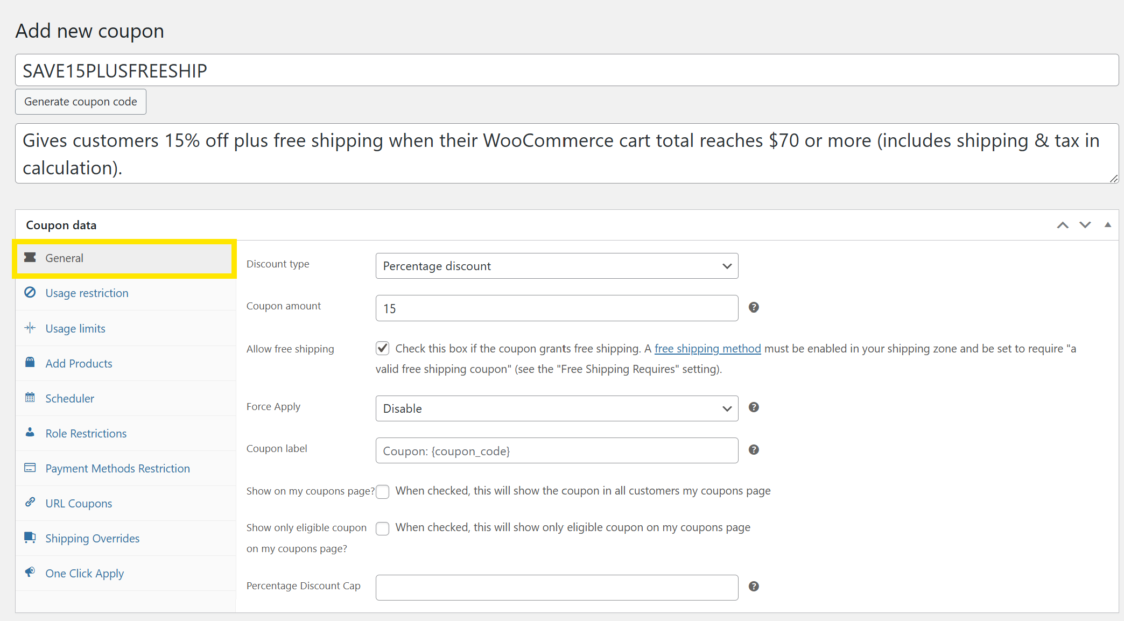Follow the free shipping method link
This screenshot has height=621, width=1124.
(707, 349)
